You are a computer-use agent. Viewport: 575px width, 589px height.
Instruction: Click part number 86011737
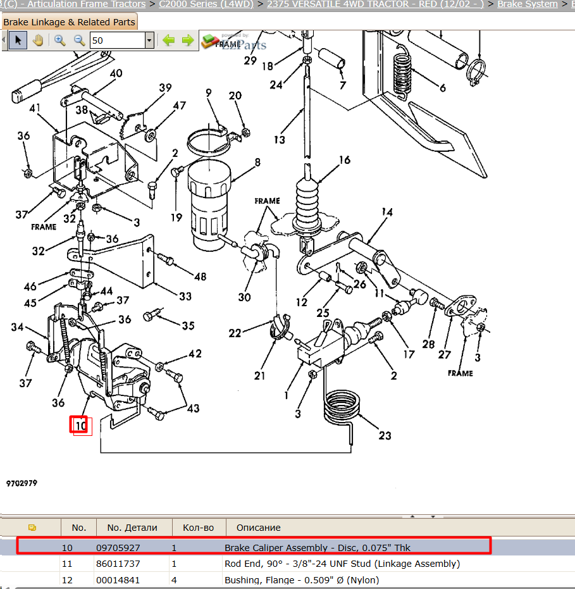[118, 564]
